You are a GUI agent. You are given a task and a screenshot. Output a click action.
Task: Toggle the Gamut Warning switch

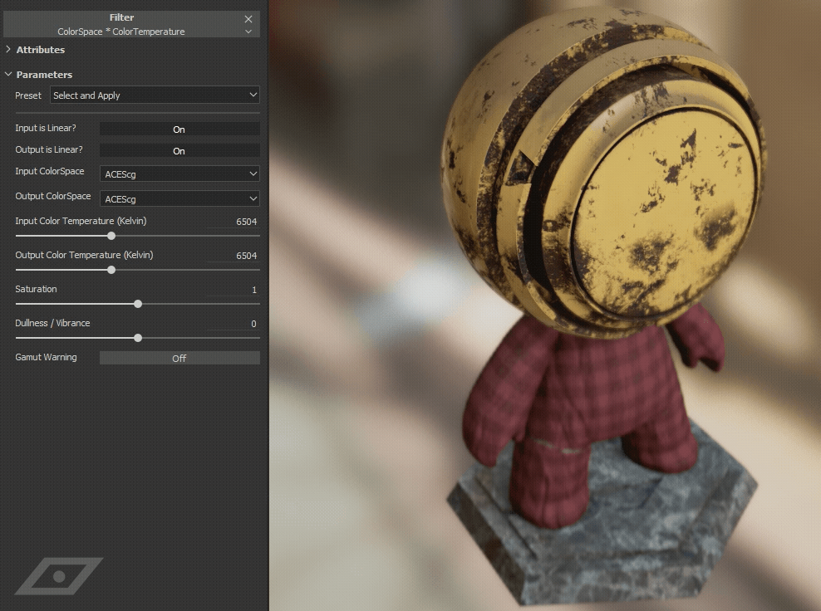(179, 358)
